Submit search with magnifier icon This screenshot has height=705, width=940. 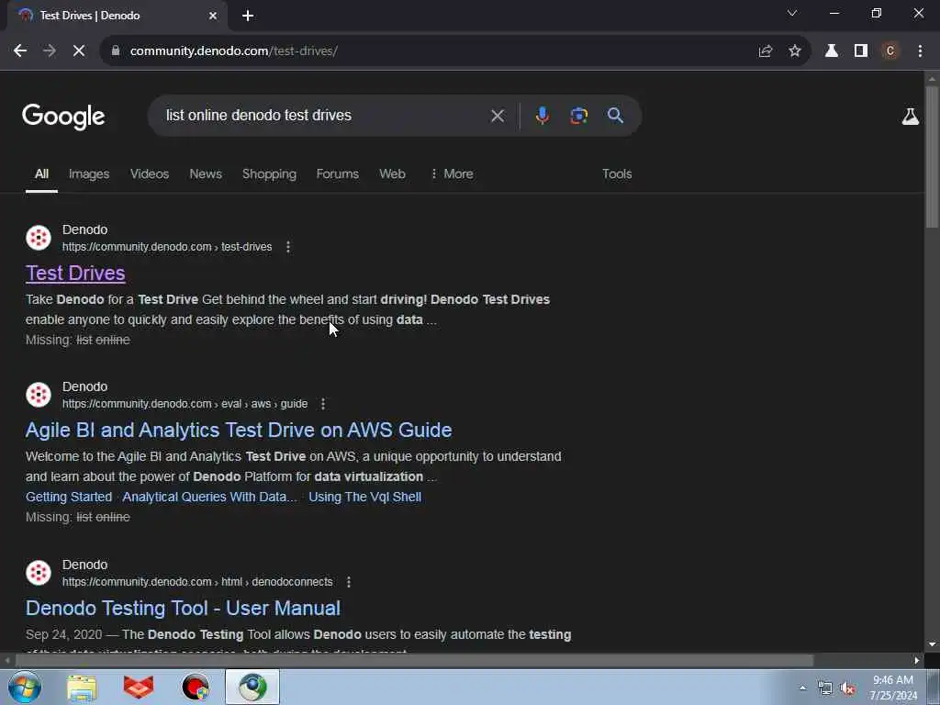(x=615, y=116)
